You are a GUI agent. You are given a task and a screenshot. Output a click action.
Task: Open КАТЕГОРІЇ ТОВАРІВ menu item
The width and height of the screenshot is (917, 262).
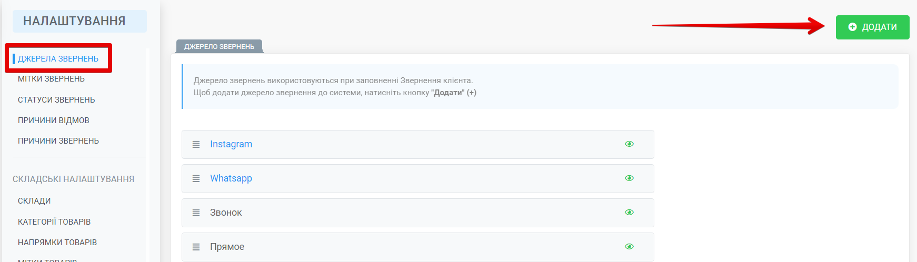[54, 222]
